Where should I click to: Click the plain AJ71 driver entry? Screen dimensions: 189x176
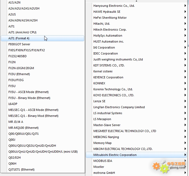coord(42,26)
